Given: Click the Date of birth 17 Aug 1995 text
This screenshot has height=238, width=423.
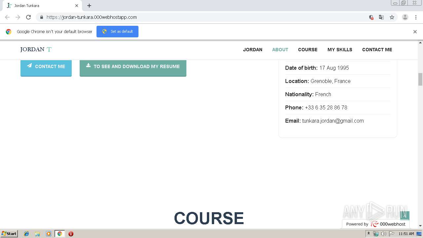Looking at the screenshot, I should 317,68.
